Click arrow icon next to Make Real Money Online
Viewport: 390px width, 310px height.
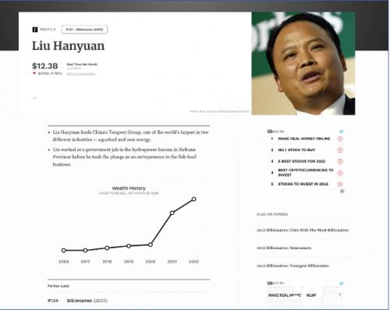click(340, 139)
